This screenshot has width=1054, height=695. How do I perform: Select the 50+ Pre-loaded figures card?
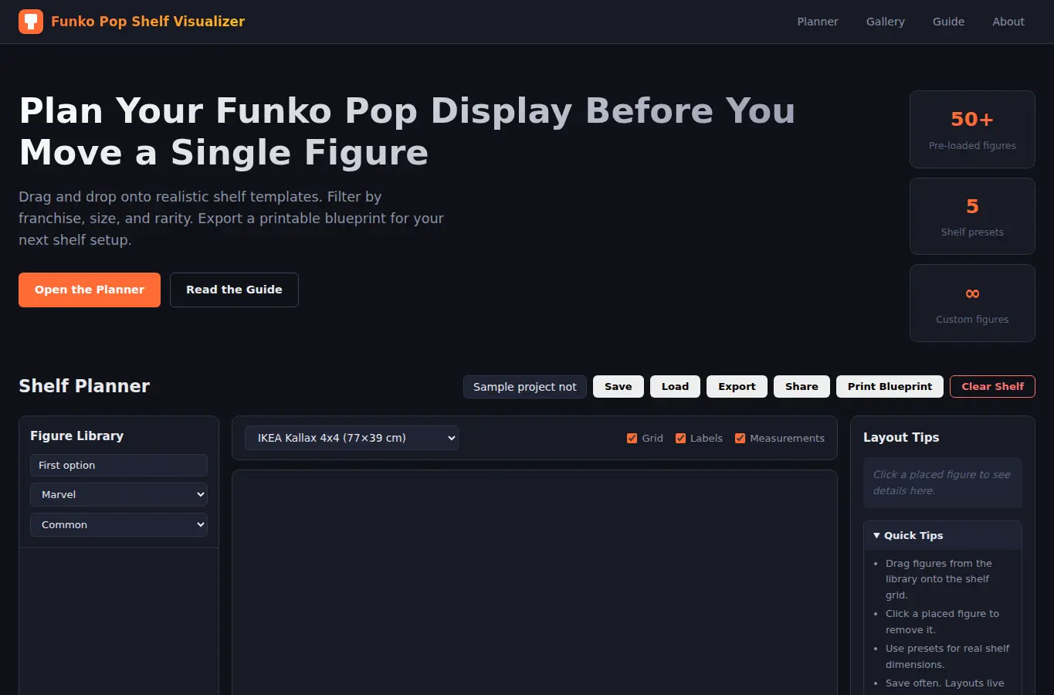[972, 130]
